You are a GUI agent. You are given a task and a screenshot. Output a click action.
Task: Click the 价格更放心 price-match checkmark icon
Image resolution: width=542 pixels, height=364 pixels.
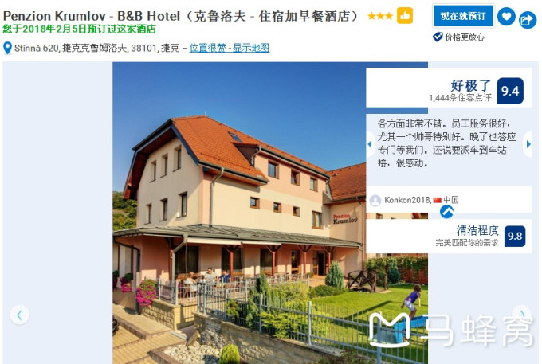pos(438,37)
